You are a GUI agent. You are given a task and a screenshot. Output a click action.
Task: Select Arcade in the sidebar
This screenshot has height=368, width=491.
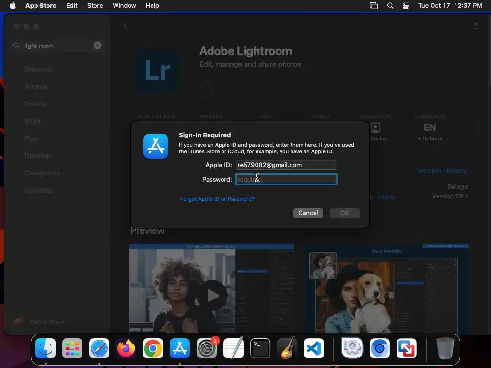tap(36, 87)
